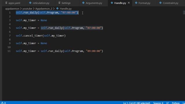
Task: Open the youtube breadcrumb folder
Action: (x=27, y=9)
